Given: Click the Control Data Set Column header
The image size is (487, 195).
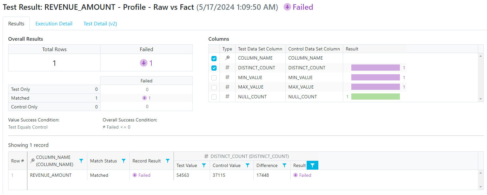Looking at the screenshot, I should [x=314, y=49].
